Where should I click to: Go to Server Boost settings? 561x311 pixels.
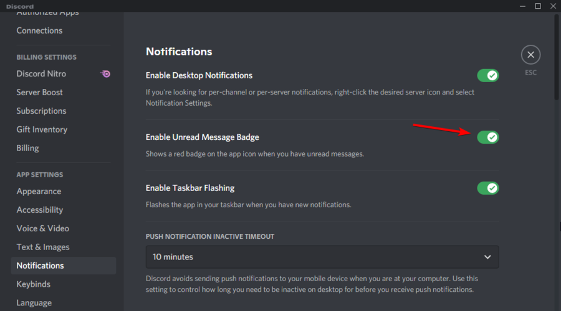39,93
